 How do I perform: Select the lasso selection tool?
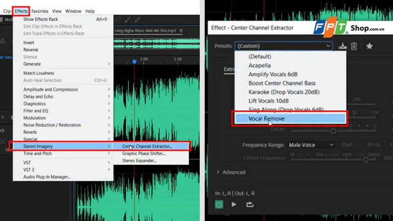[118, 19]
